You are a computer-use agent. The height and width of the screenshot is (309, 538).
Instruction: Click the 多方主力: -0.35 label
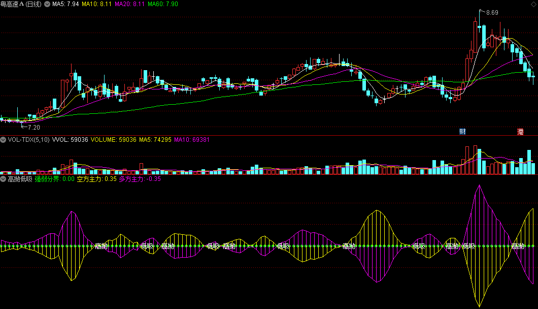140,179
